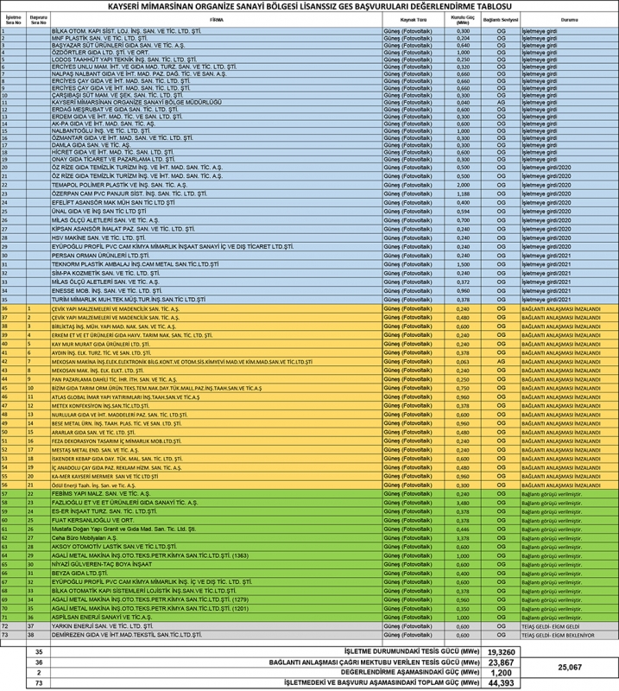619x691 pixels.
Task: Click ERDAĞ MEŞRUBAT VE GIDA cell
Action: 217,110
